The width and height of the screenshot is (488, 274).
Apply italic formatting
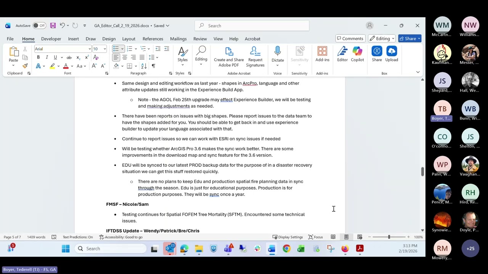pyautogui.click(x=47, y=57)
